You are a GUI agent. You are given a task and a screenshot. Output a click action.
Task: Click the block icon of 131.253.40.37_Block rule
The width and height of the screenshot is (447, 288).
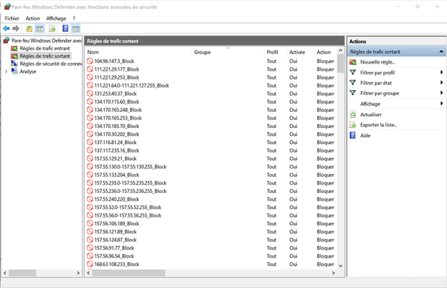(x=90, y=94)
